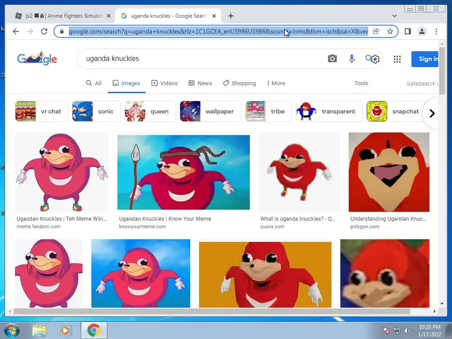452x339 pixels.
Task: Open Google apps grid
Action: click(x=397, y=59)
